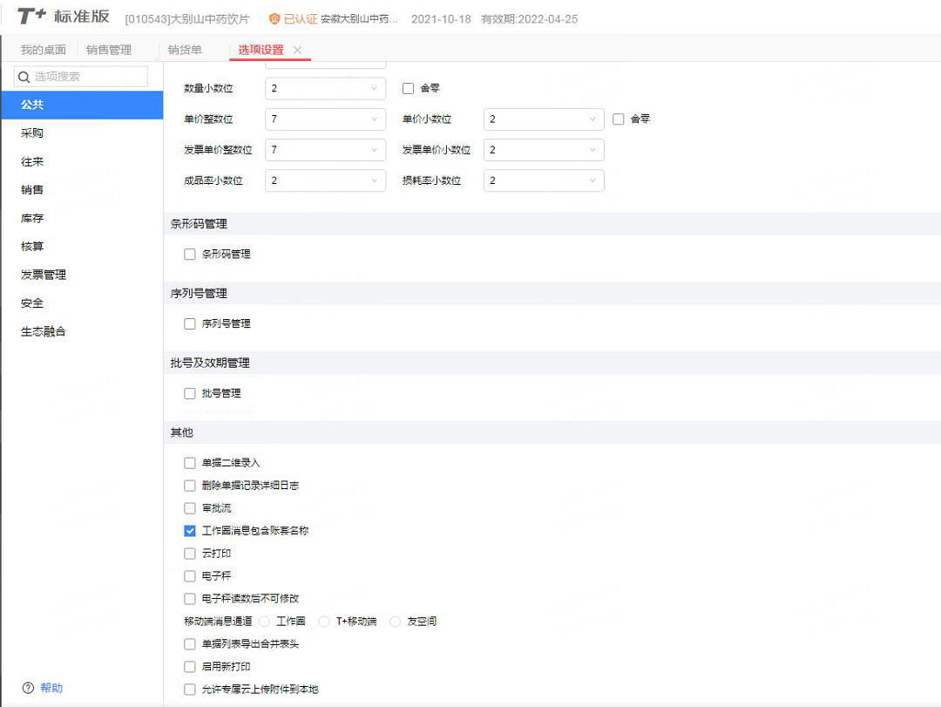Open the 成品率小数位 dropdown
941x707 pixels.
[325, 180]
